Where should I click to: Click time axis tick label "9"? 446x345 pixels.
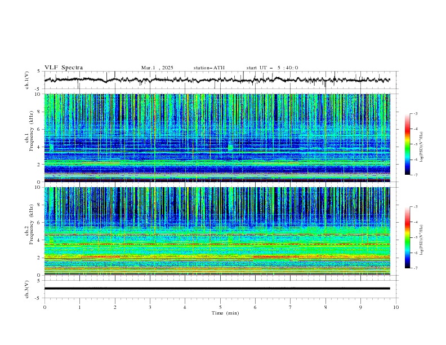point(360,307)
